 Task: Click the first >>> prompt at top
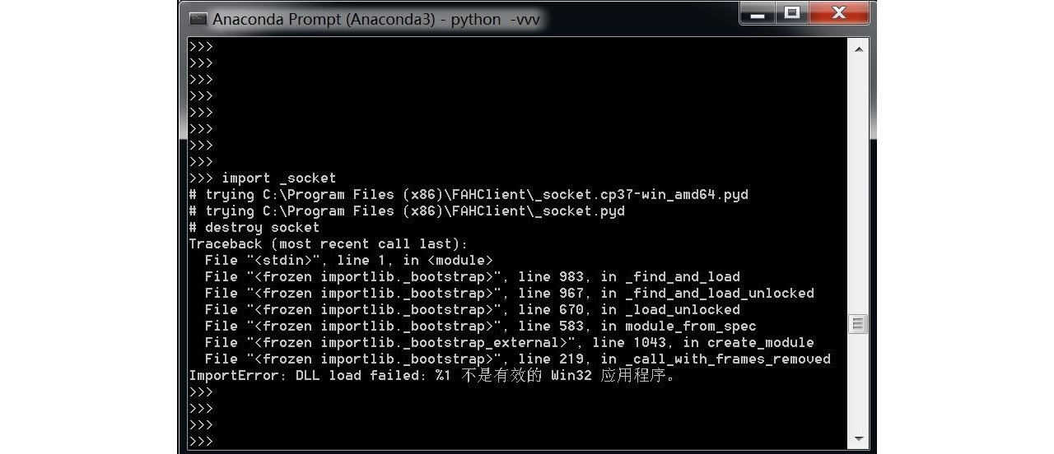tap(201, 47)
